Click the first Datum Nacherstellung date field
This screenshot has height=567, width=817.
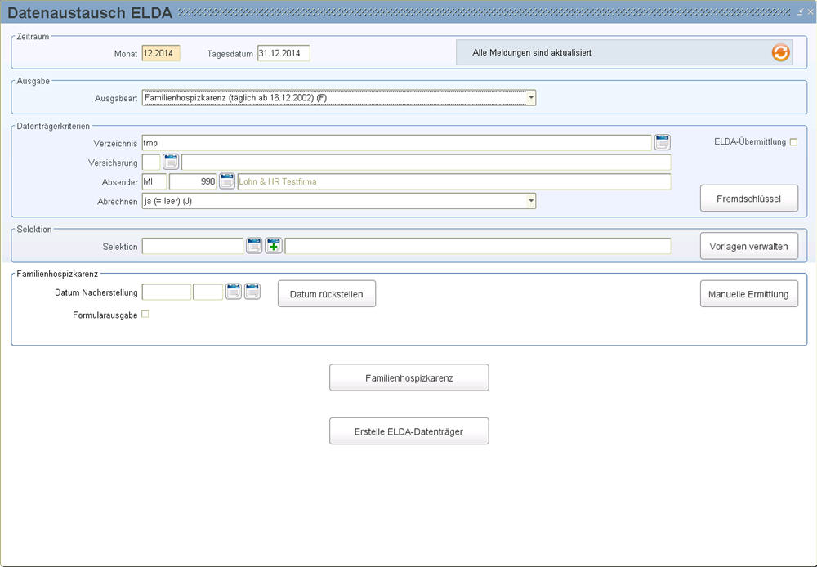(167, 292)
